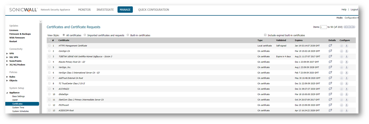Toggle the select-all checkbox in table header
The image size is (369, 124).
point(49,40)
